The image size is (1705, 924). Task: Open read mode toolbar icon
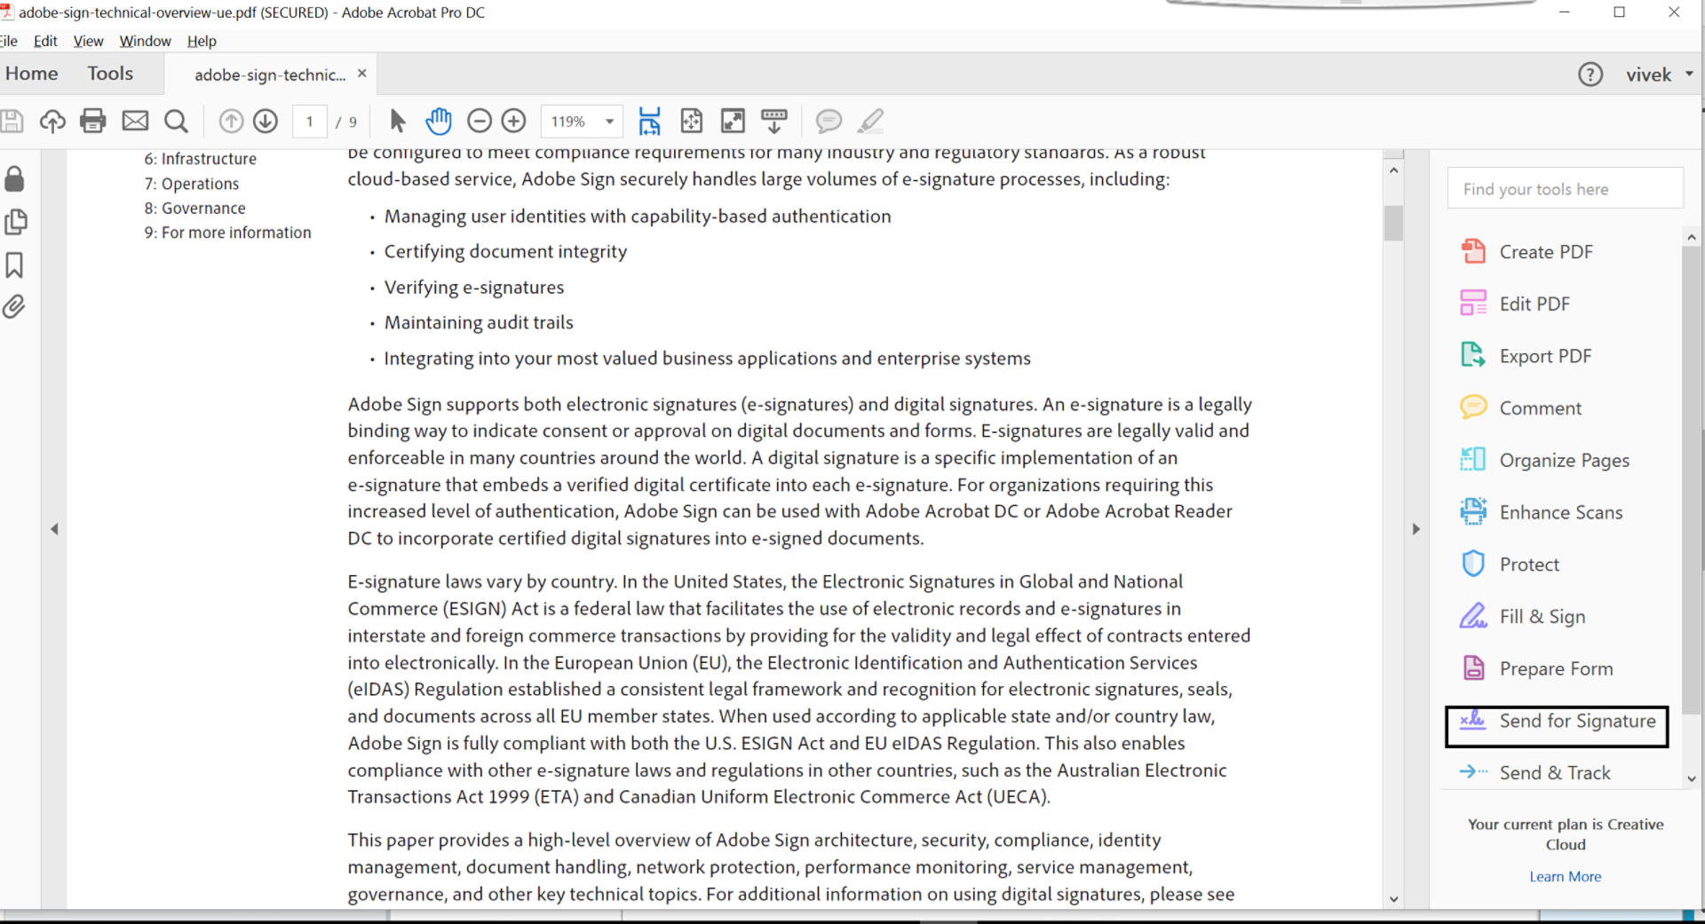point(774,121)
